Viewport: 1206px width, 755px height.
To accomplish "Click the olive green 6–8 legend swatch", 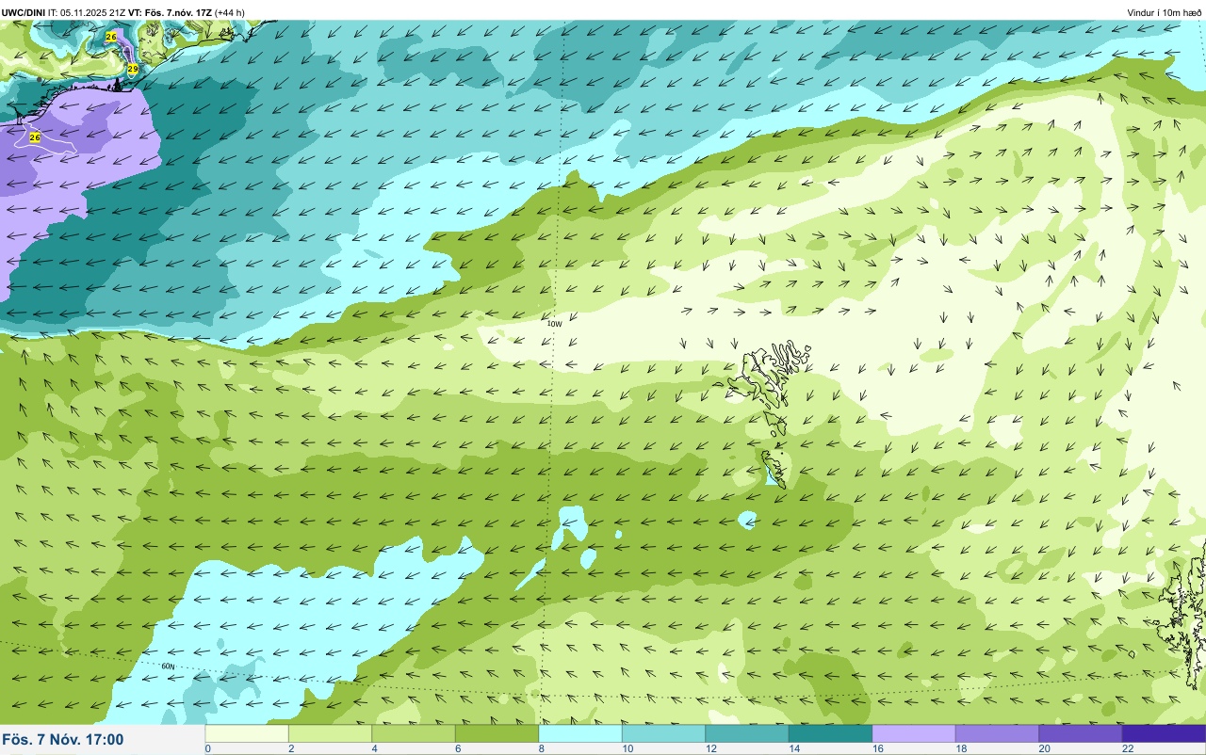I will coord(497,733).
